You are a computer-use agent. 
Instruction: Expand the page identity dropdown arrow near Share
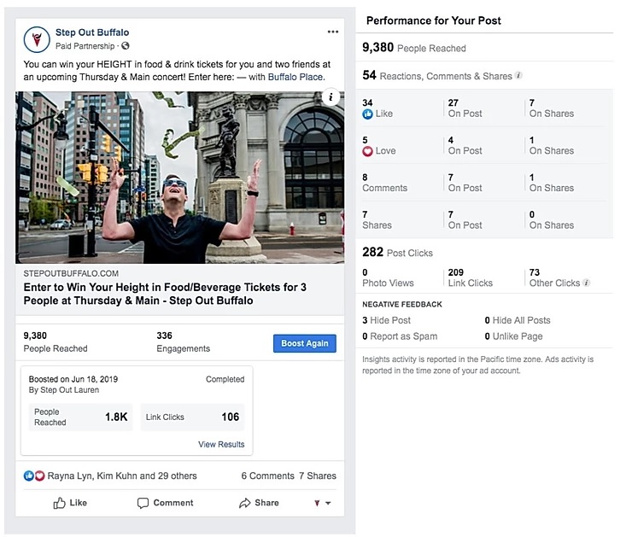[328, 503]
